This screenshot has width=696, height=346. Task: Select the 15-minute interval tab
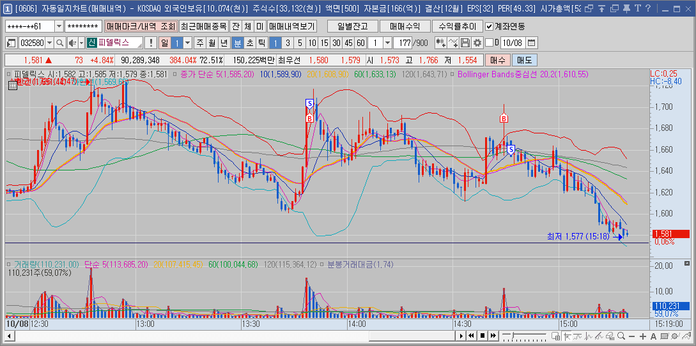pos(325,43)
